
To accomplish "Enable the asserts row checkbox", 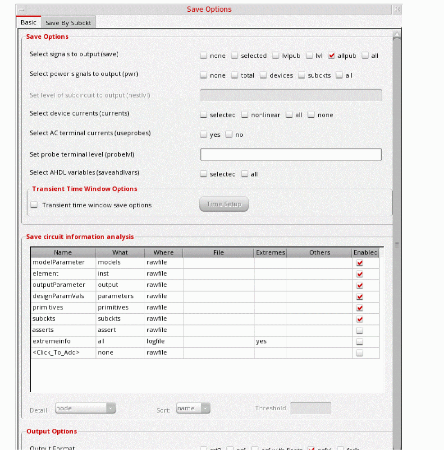I will pos(359,330).
